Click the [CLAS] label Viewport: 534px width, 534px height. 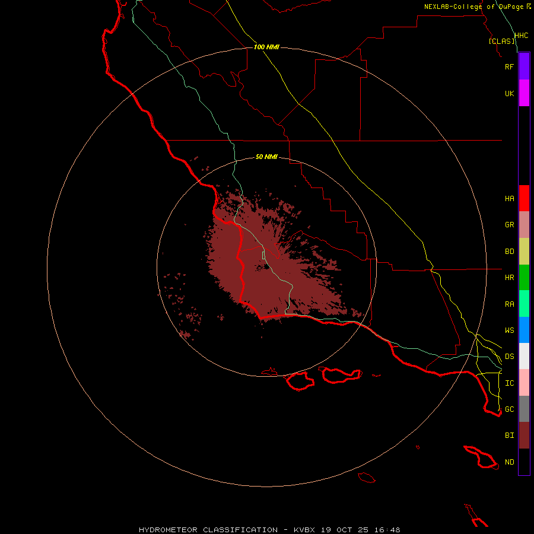click(x=501, y=41)
